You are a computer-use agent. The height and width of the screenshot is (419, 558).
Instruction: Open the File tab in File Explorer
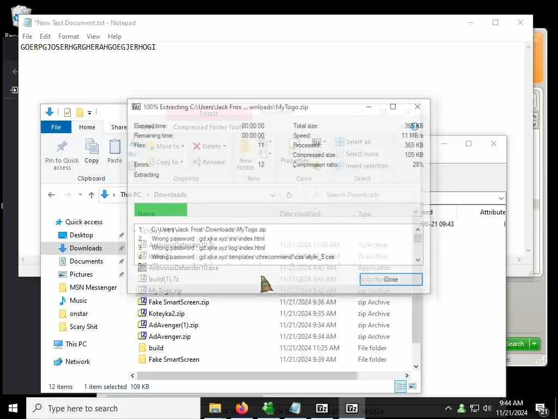click(56, 127)
